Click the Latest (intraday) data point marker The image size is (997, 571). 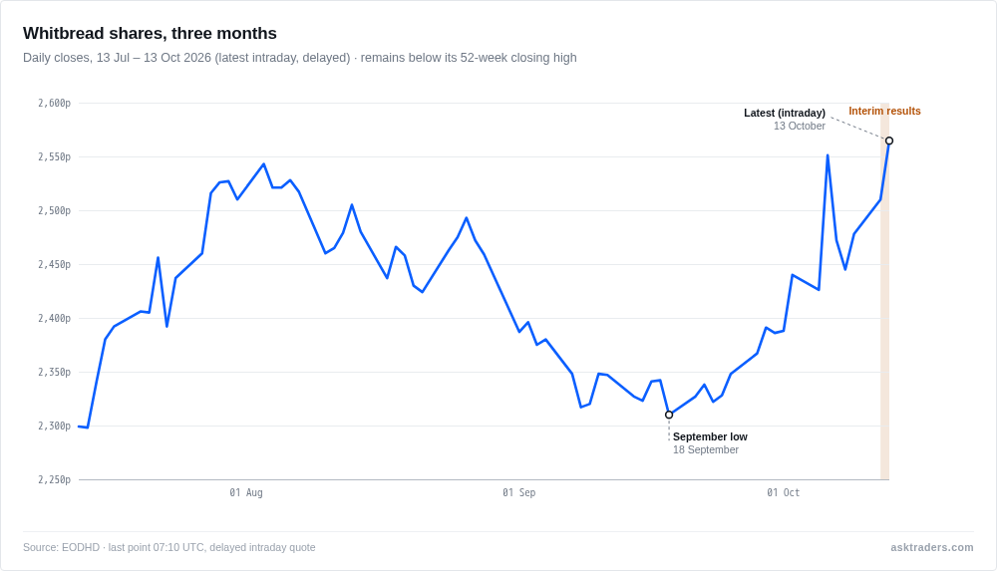coord(889,141)
